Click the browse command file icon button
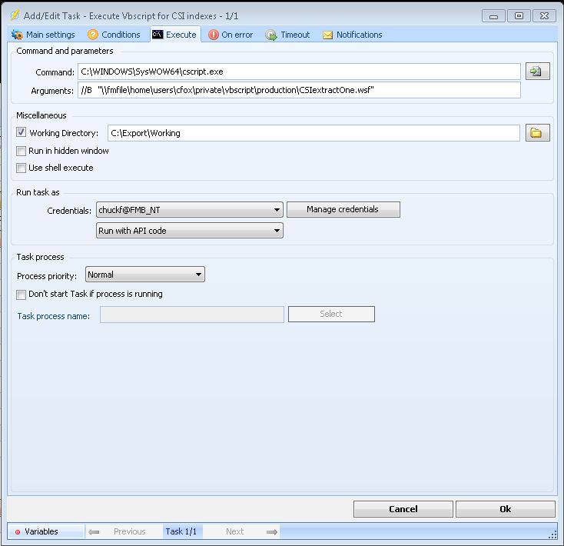The width and height of the screenshot is (564, 546). (x=536, y=72)
